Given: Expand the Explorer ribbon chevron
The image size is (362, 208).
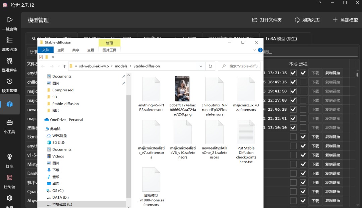Looking at the screenshot, I should tap(254, 50).
